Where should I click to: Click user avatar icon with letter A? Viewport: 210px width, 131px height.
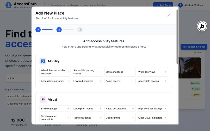pos(180,5)
